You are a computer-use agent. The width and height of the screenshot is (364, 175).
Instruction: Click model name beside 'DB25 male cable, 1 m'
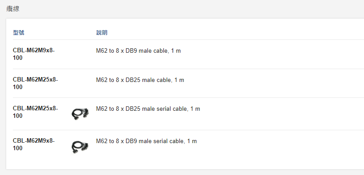point(36,83)
